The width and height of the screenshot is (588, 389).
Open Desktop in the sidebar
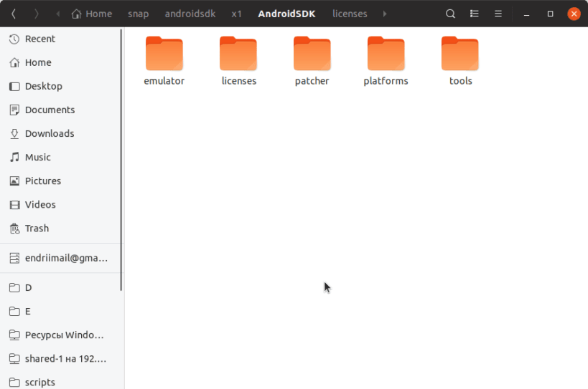(x=60, y=86)
